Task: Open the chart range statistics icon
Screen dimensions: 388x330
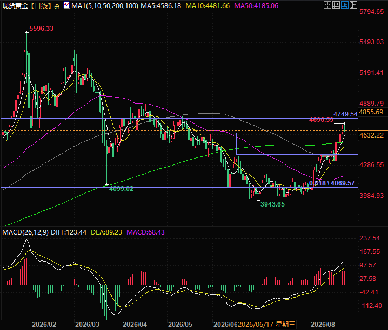Action: [336, 5]
